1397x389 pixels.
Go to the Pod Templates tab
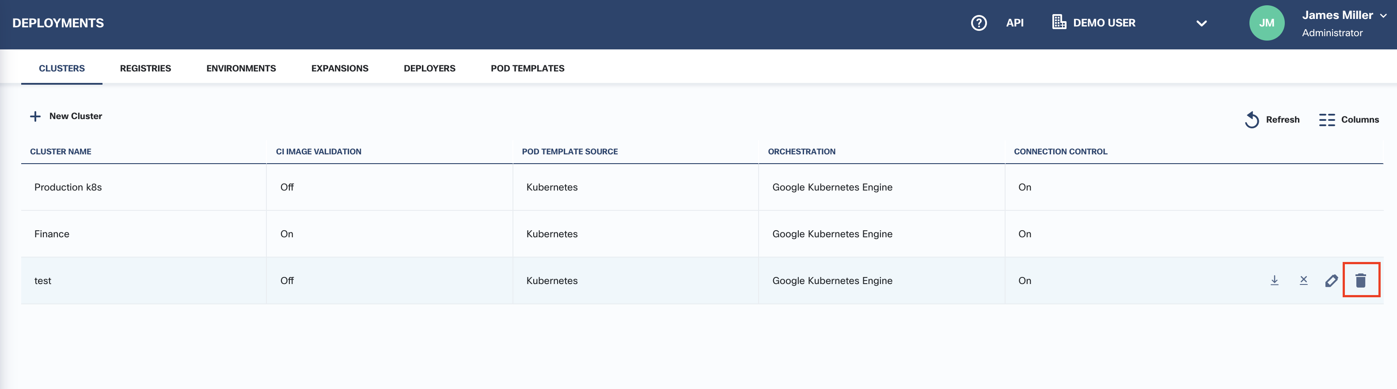click(x=527, y=68)
